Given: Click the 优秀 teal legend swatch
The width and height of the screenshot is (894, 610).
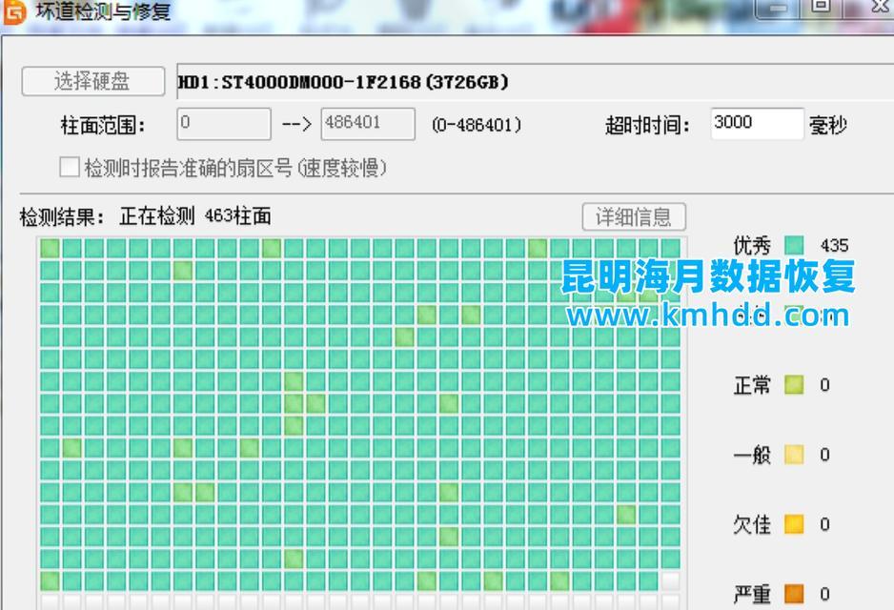Looking at the screenshot, I should pos(794,245).
